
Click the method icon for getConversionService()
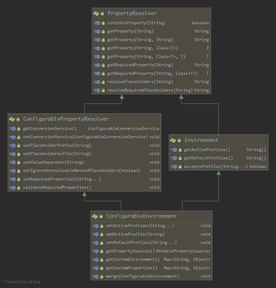tap(13, 129)
